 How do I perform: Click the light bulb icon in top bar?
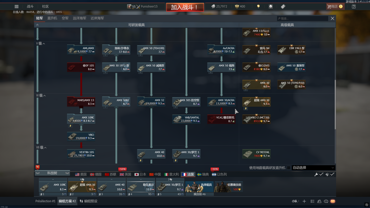click(258, 6)
